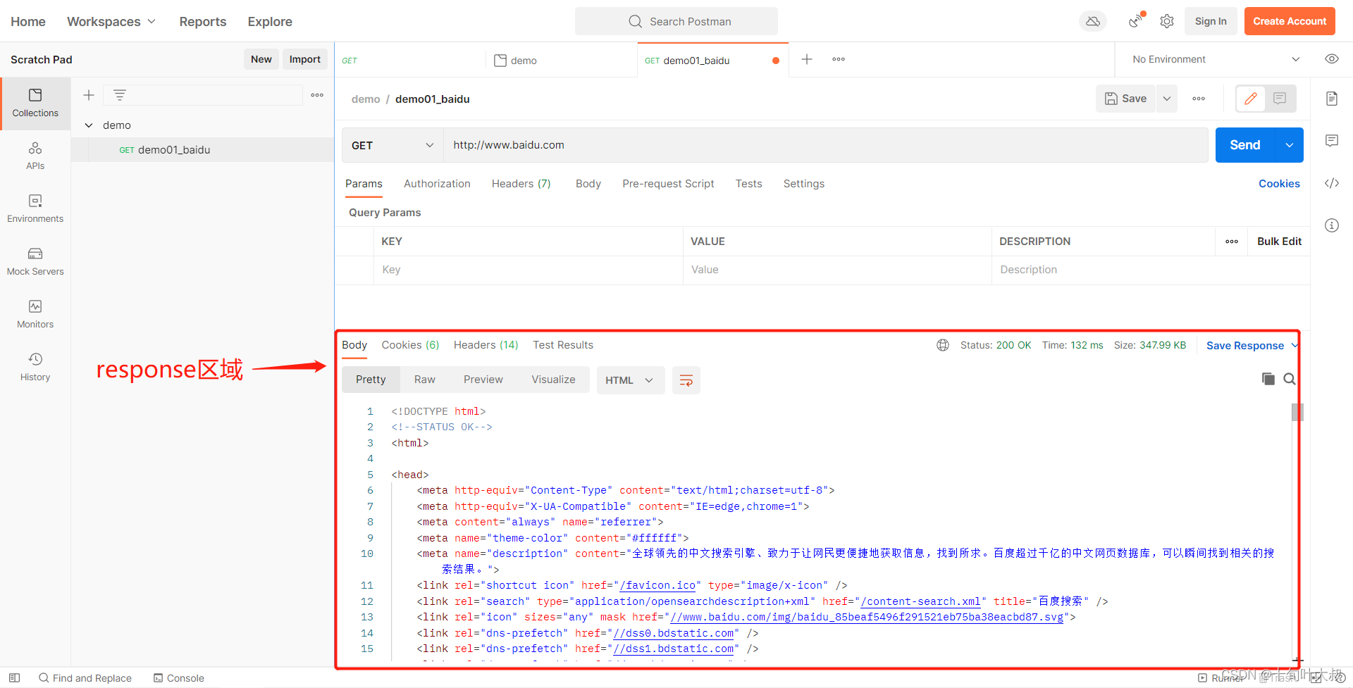Open the code snippet panel
Screen dimensions: 1353x688
tap(1332, 183)
